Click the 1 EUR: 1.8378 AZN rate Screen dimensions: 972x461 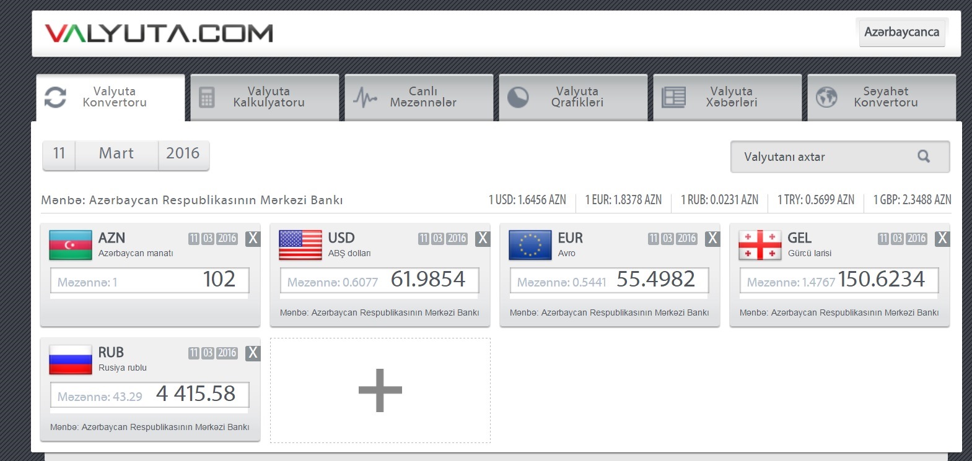623,200
